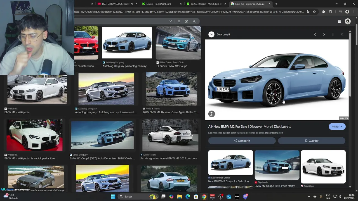
Task: Open Microsoft Store from taskbar
Action: (x=196, y=197)
